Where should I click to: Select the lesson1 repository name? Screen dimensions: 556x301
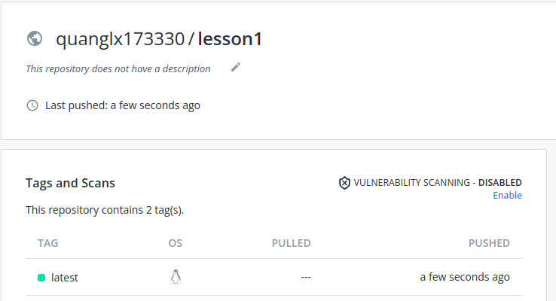[x=230, y=39]
